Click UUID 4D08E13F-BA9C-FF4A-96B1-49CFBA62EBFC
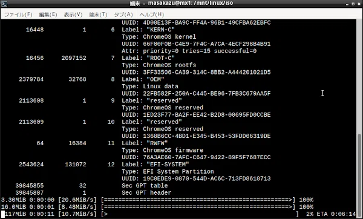The image size is (363, 219). point(207,23)
